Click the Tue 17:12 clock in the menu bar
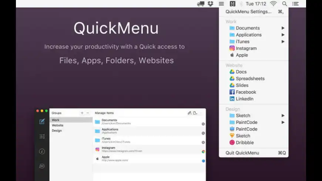 point(256,4)
